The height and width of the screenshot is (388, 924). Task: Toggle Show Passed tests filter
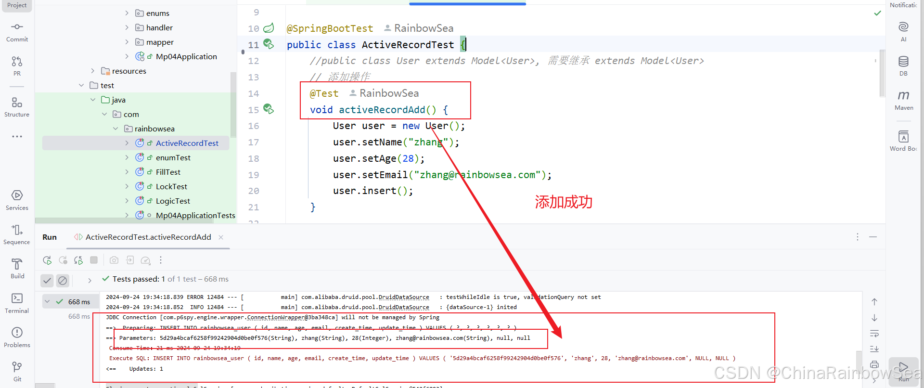[x=47, y=280]
